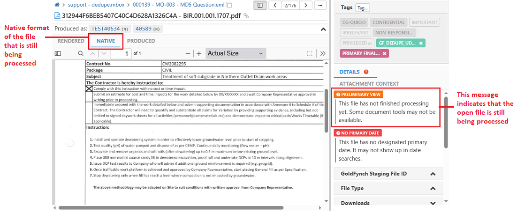Click the details panel scroll down arrow
The height and width of the screenshot is (213, 517).
(446, 201)
